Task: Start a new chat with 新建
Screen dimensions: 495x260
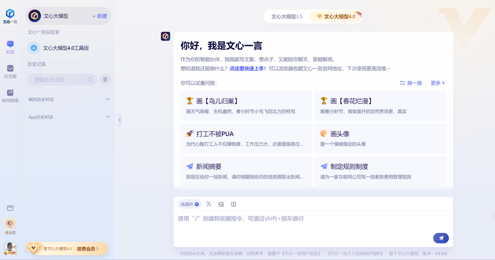Action: pyautogui.click(x=100, y=16)
